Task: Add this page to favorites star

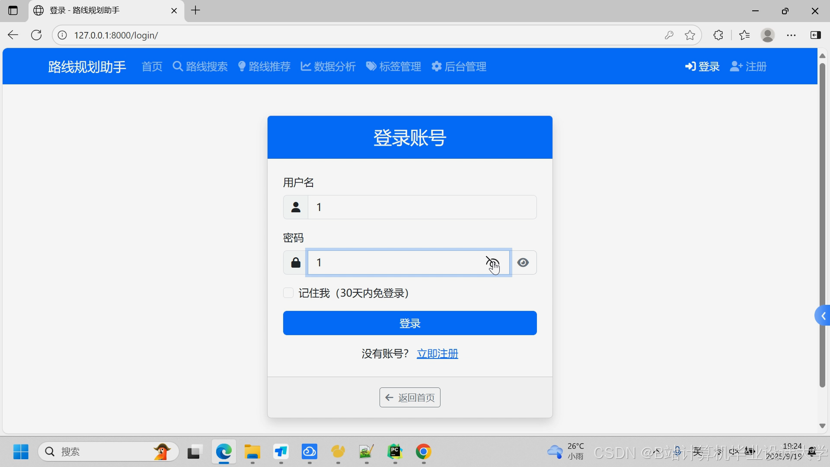Action: pyautogui.click(x=690, y=35)
